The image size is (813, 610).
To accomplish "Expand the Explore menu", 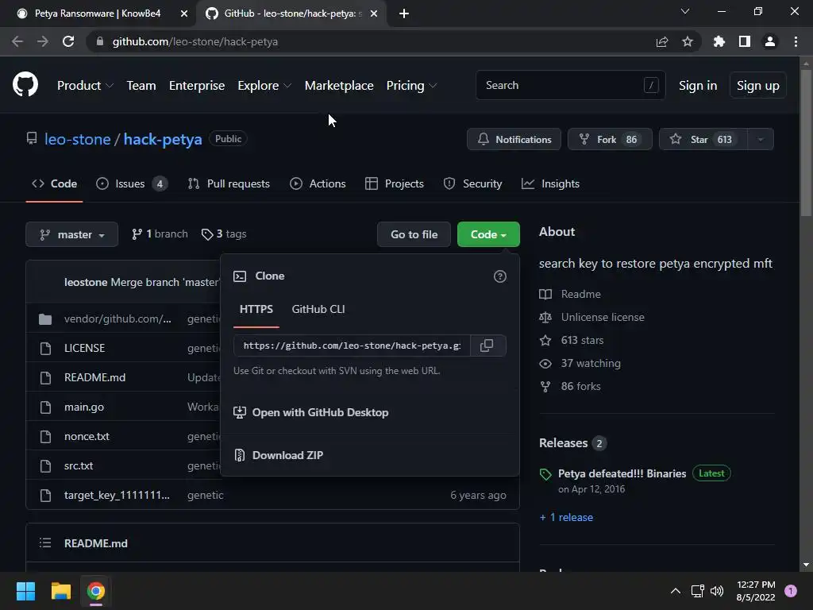I will coord(264,86).
